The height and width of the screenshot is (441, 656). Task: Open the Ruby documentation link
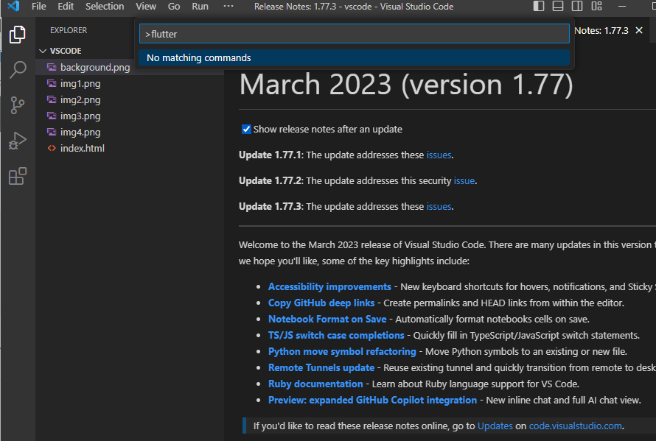pos(315,384)
